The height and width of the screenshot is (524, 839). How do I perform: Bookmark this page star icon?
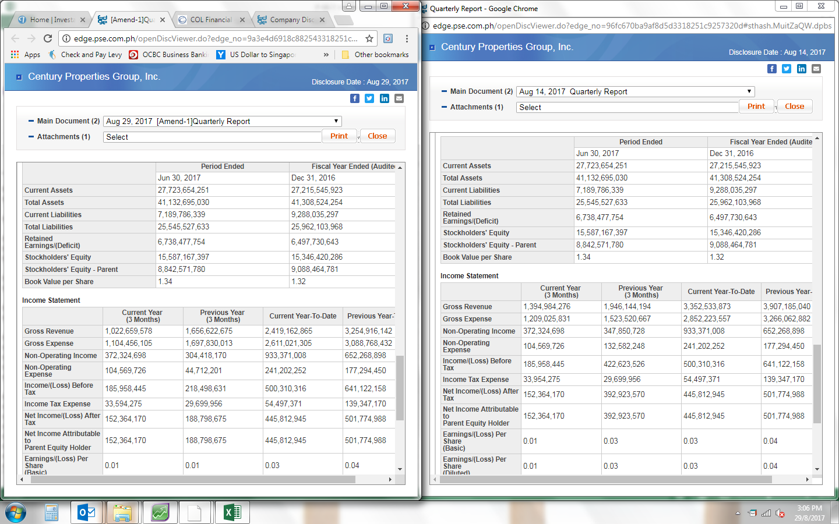click(x=369, y=38)
